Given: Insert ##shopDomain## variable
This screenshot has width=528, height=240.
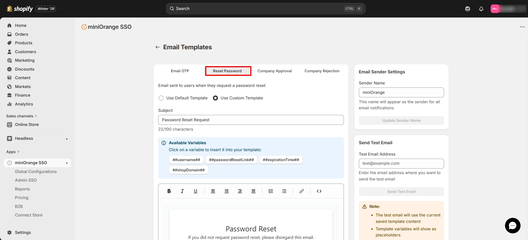Looking at the screenshot, I should (x=189, y=170).
